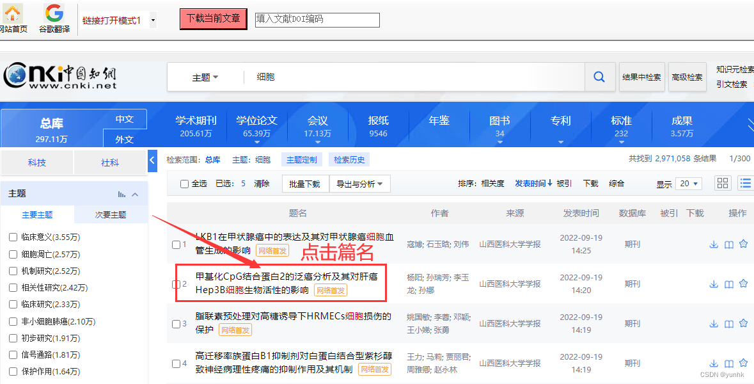Open the link open mode dropdown
This screenshot has height=384, width=754.
[x=153, y=20]
